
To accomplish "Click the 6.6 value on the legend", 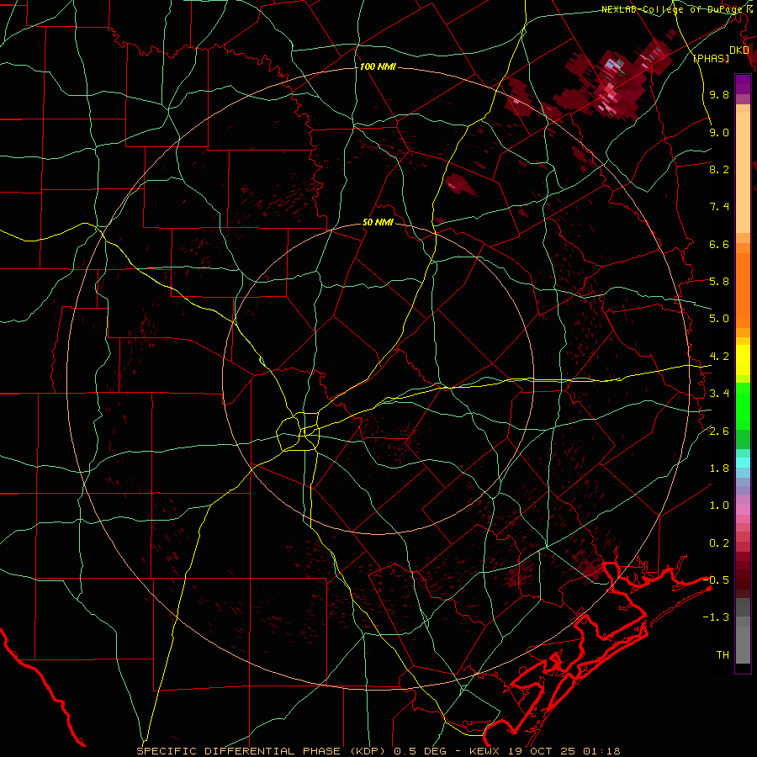I will click(719, 244).
